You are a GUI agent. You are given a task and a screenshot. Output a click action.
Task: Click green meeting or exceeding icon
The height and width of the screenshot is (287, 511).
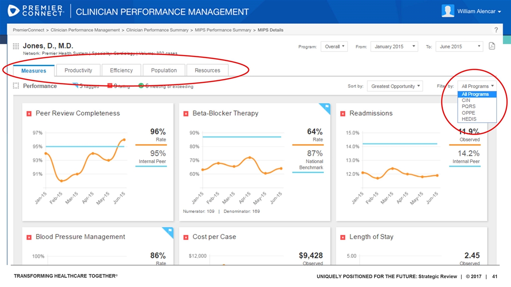click(141, 85)
